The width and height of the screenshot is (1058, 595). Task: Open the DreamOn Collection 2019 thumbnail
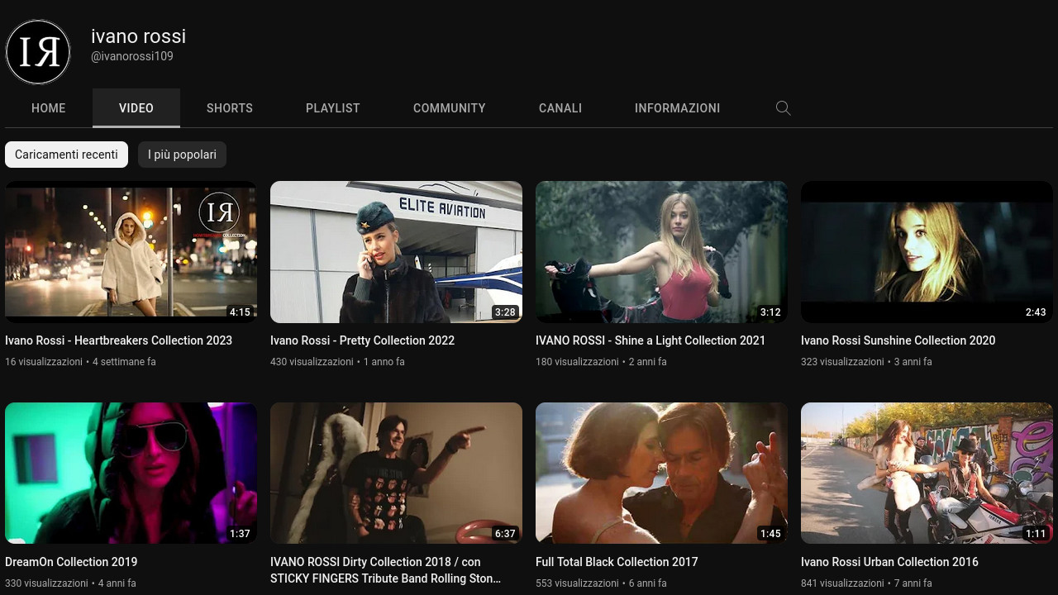coord(131,474)
